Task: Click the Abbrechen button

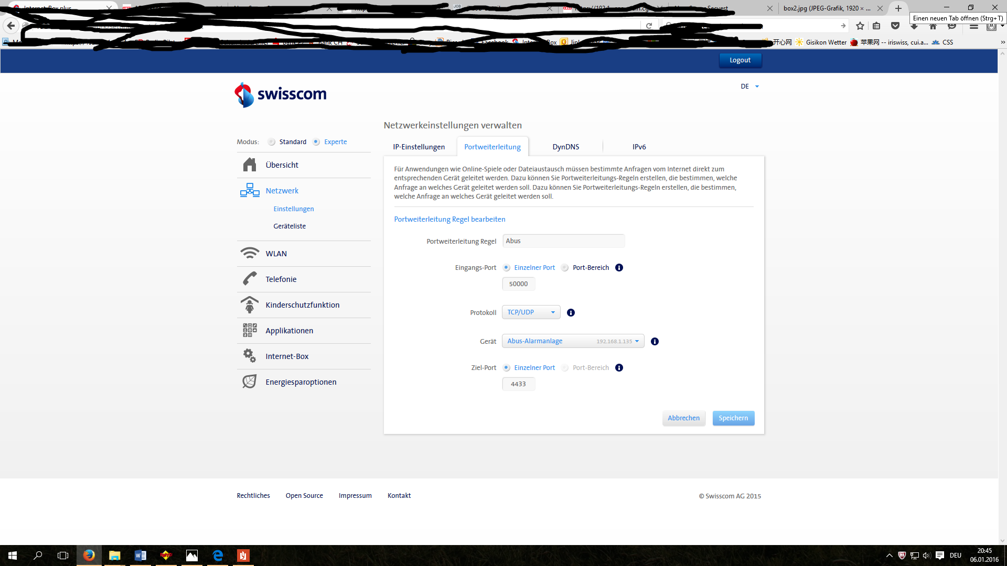Action: point(683,418)
